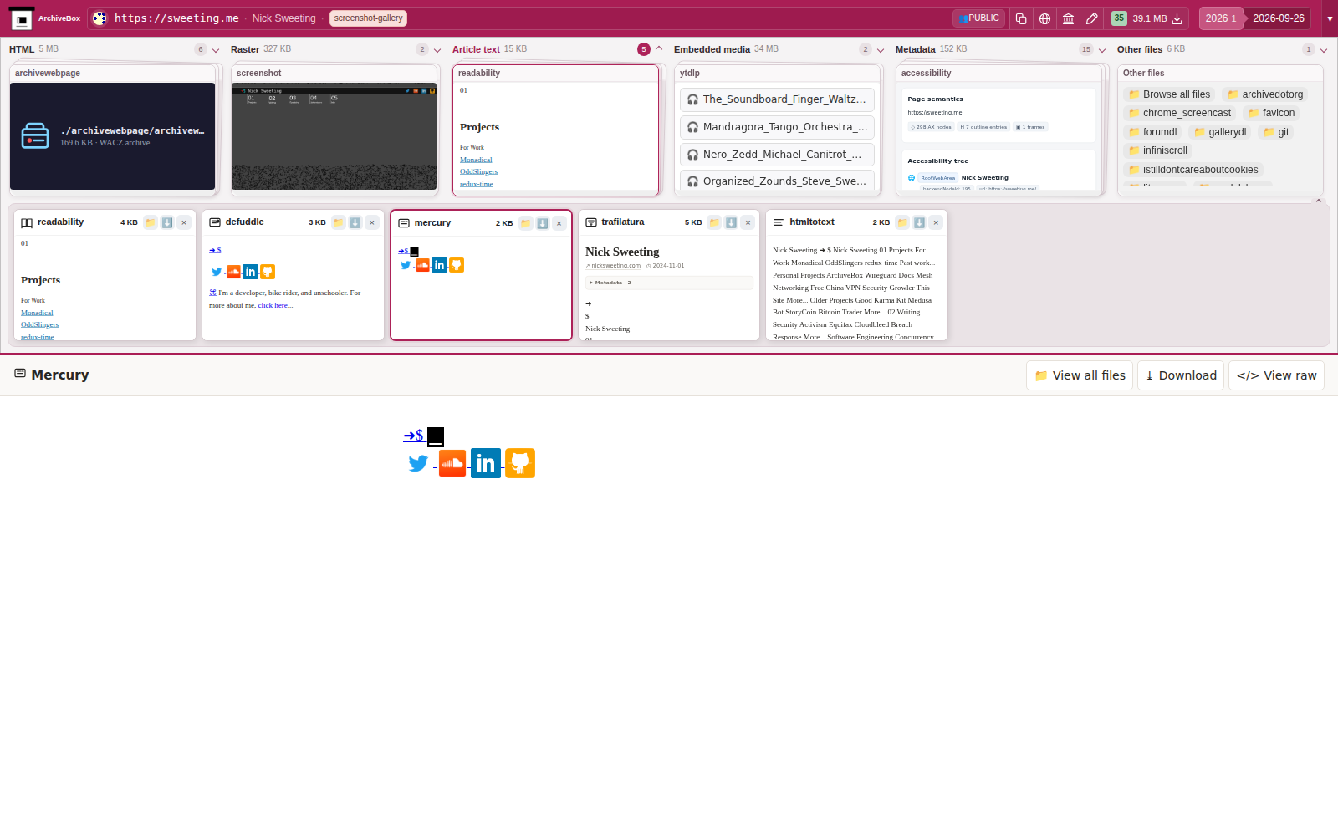Click the pencil edit icon
Viewport: 1338px width, 836px height.
1091,18
